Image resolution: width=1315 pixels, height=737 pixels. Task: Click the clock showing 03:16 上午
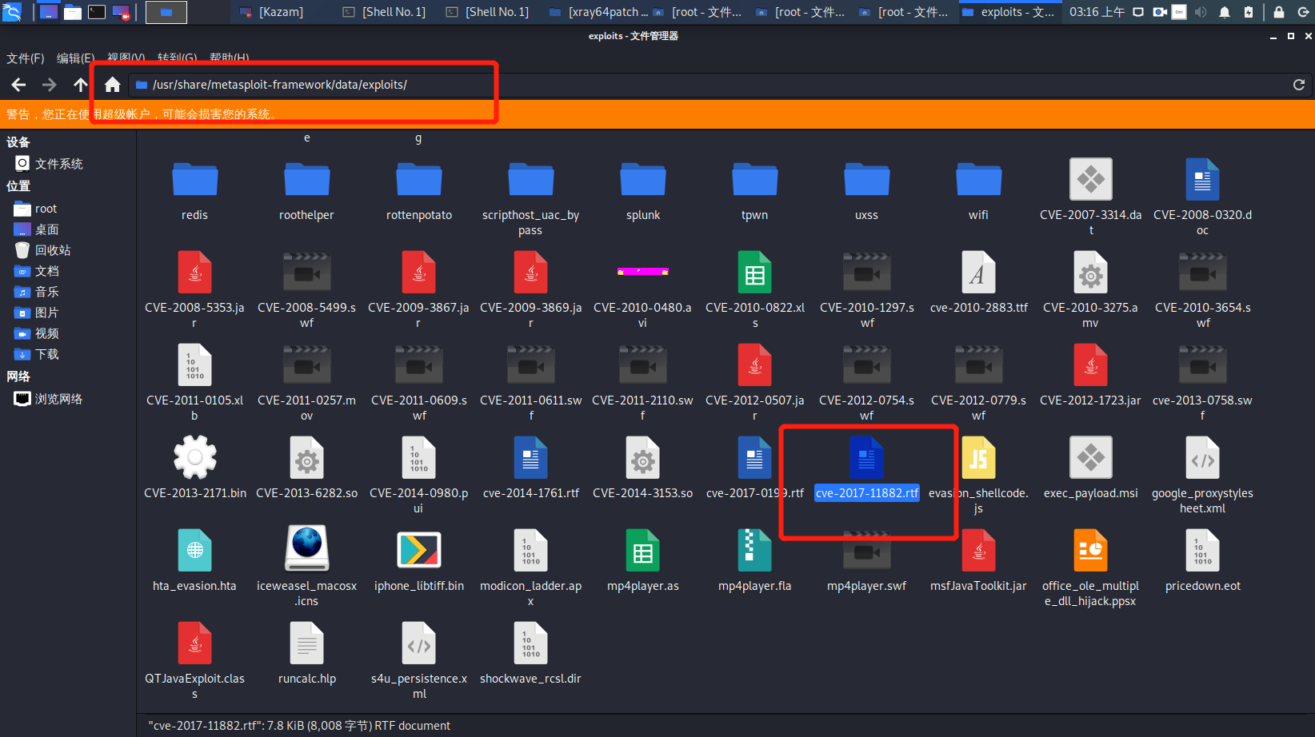[x=1097, y=12]
